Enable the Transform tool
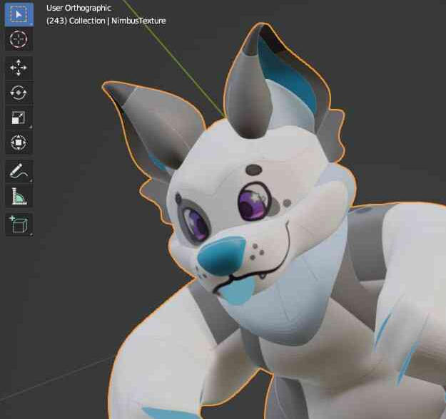Image resolution: width=446 pixels, height=419 pixels. [x=19, y=143]
